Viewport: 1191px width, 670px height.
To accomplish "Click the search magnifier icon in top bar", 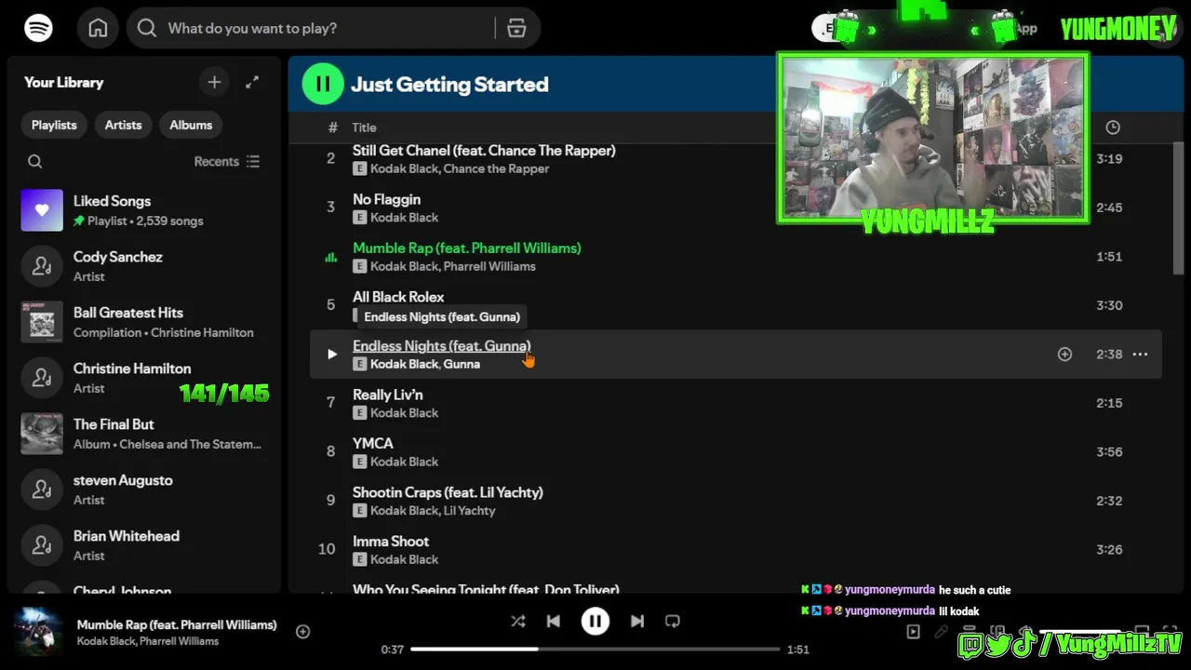I will tap(147, 28).
